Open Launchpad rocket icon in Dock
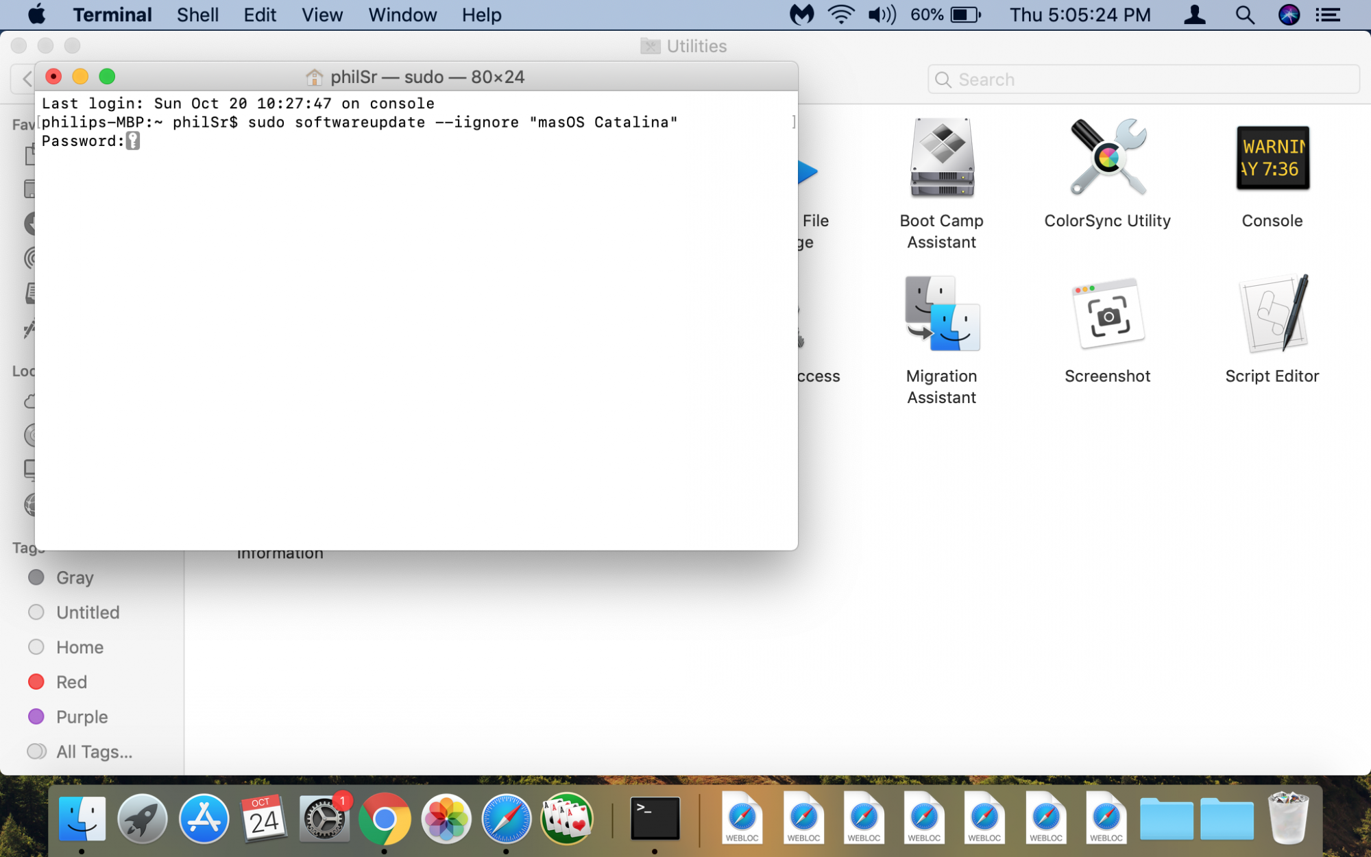This screenshot has width=1371, height=857. tap(143, 819)
